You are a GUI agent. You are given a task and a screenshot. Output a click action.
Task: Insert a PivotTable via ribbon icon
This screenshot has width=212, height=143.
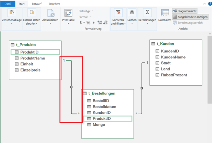pos(68,13)
